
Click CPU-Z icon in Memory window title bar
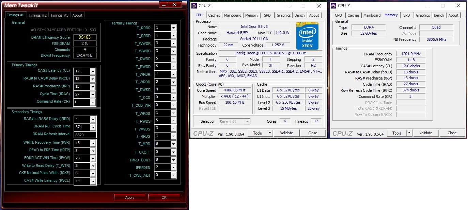(333, 5)
